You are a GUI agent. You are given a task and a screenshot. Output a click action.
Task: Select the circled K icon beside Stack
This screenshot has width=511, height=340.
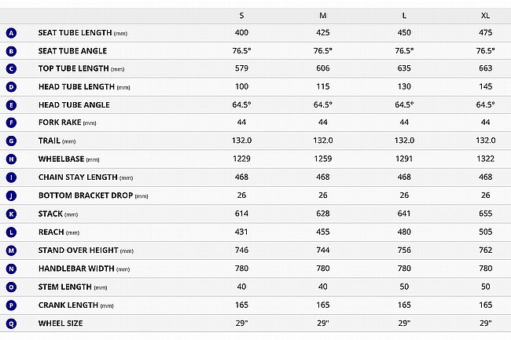tap(12, 214)
